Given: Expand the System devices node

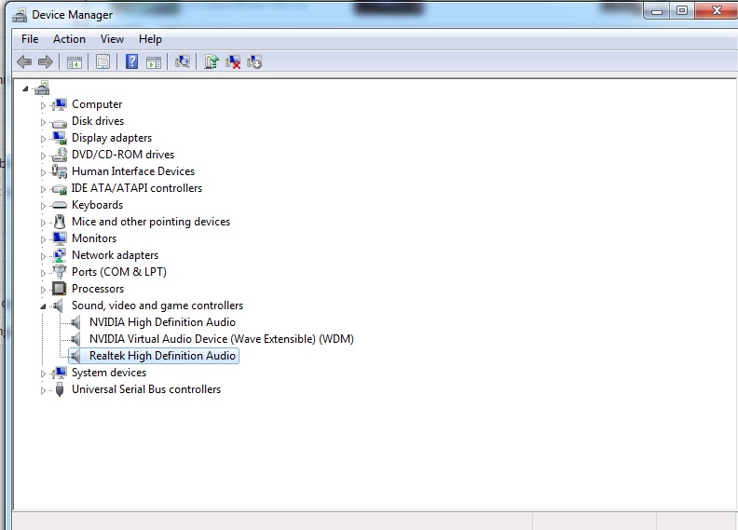Looking at the screenshot, I should tap(43, 374).
